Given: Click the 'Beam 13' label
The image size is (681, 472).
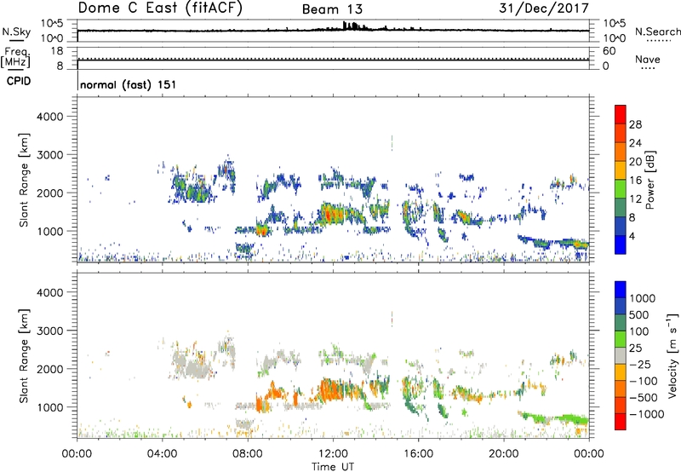Looking at the screenshot, I should (x=332, y=9).
